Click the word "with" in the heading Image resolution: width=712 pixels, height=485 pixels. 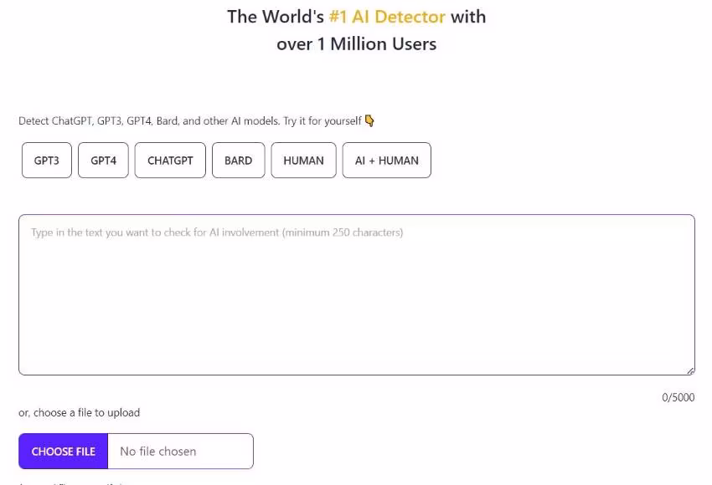click(x=467, y=17)
